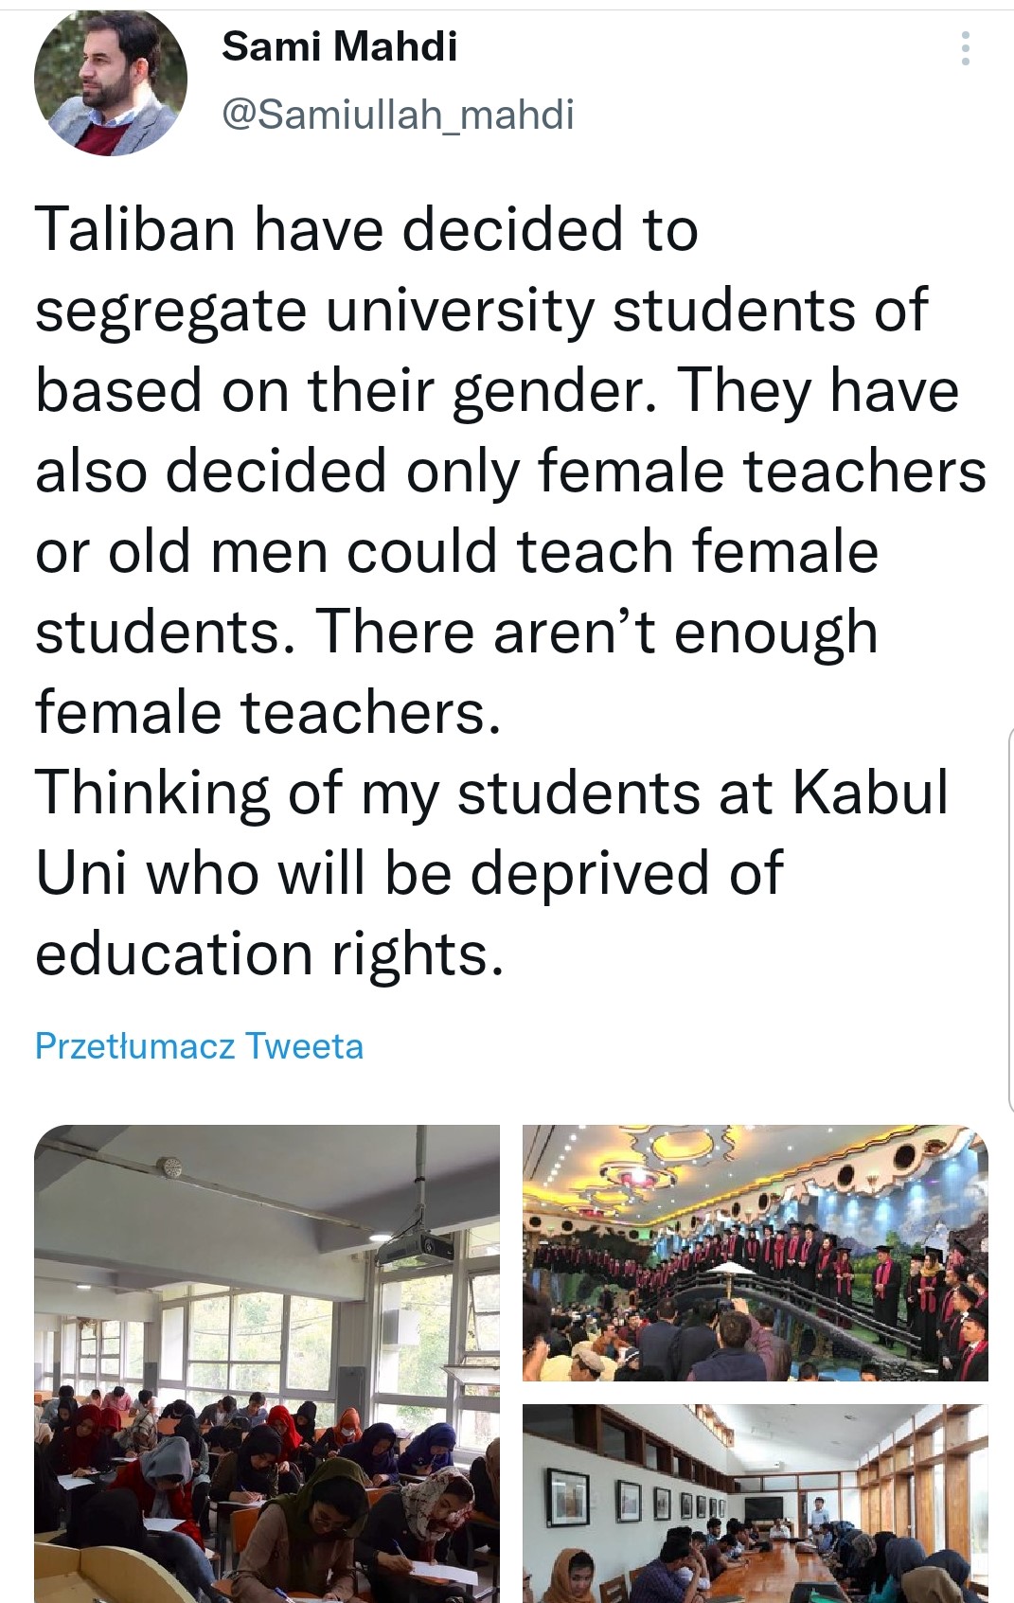This screenshot has height=1603, width=1014.
Task: Click the line "students. There aren't enough"
Action: pyautogui.click(x=456, y=632)
